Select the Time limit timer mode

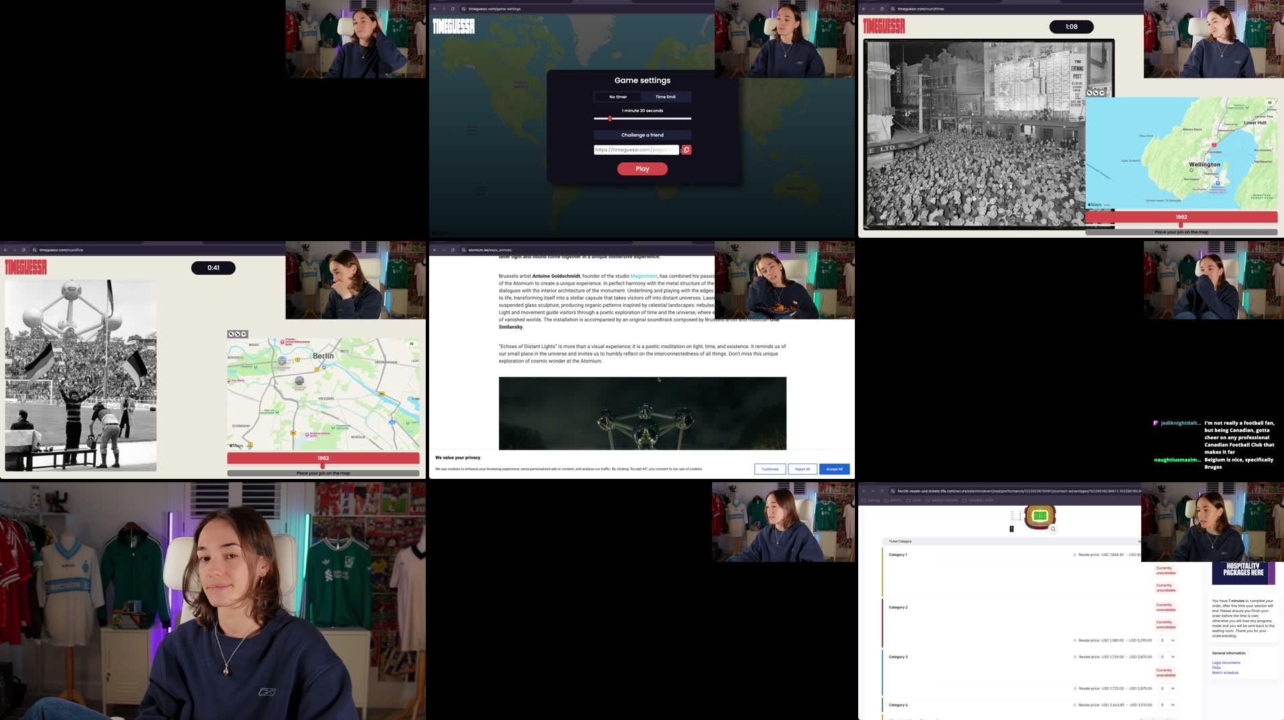point(664,96)
